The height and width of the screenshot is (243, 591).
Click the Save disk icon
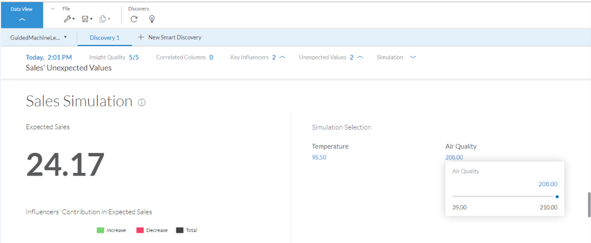tap(86, 19)
